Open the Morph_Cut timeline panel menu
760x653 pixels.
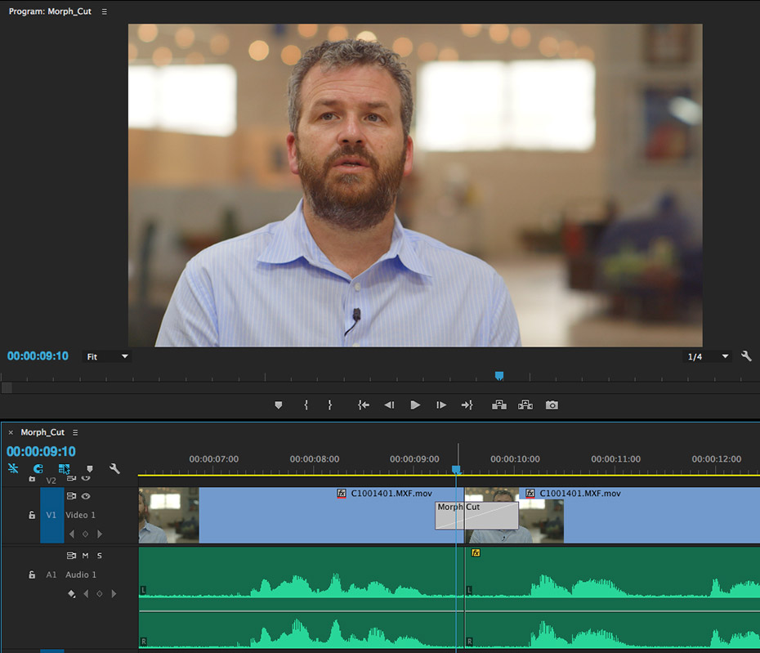coord(75,432)
